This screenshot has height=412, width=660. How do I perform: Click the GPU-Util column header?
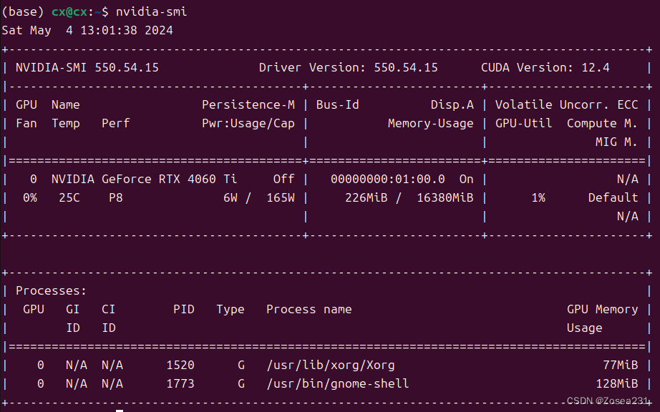coord(523,123)
